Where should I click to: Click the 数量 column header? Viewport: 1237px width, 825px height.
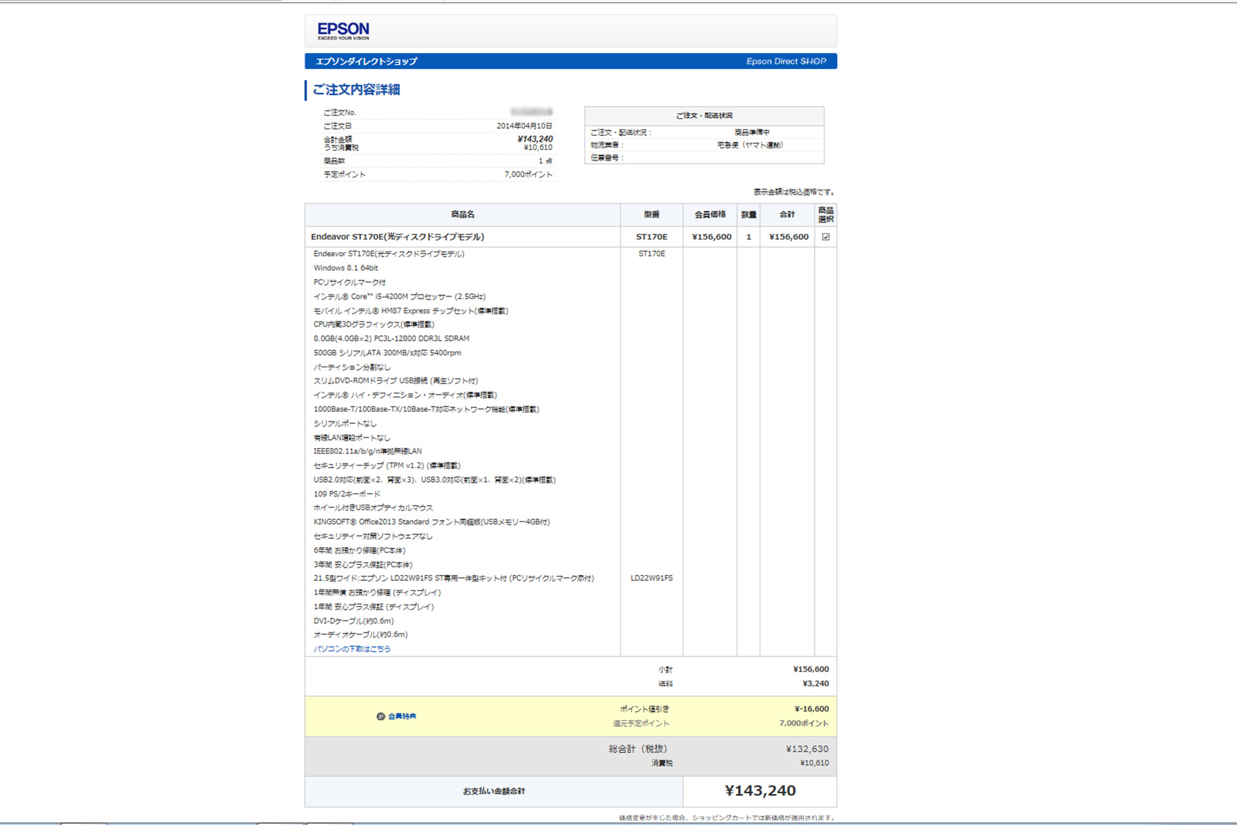(749, 215)
